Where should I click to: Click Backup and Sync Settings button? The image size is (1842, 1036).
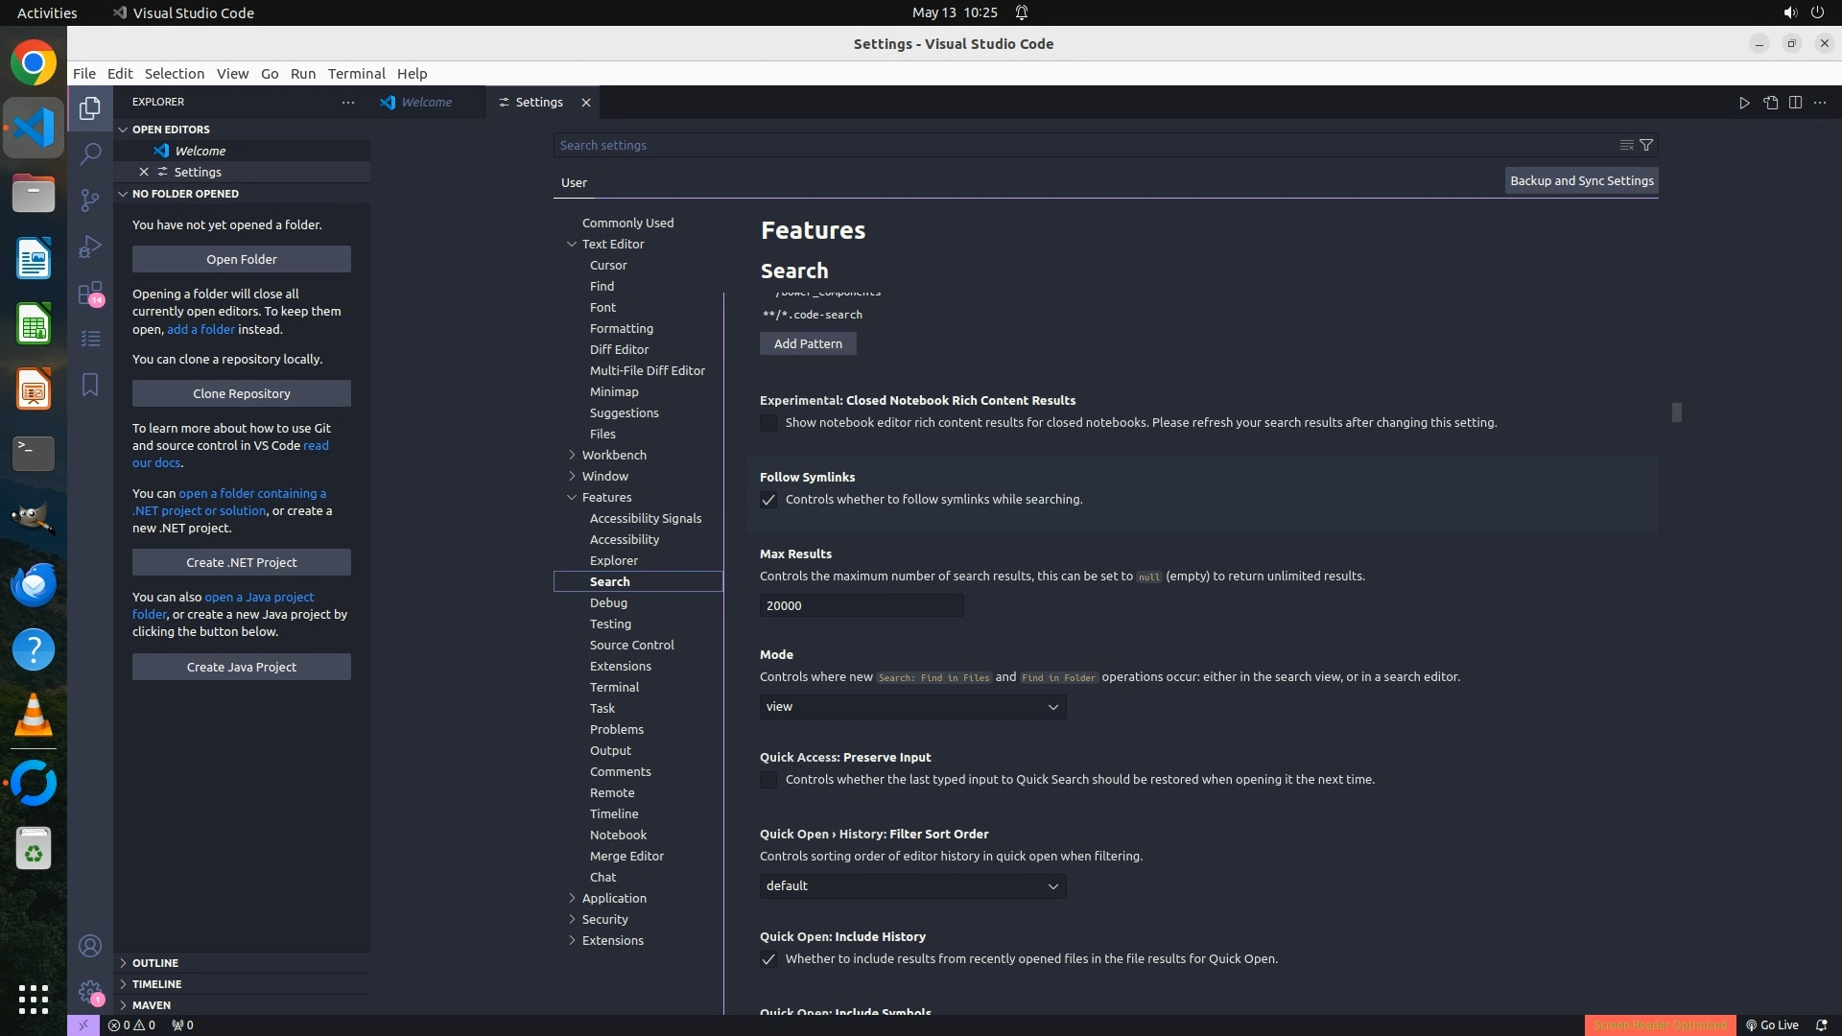click(x=1581, y=180)
